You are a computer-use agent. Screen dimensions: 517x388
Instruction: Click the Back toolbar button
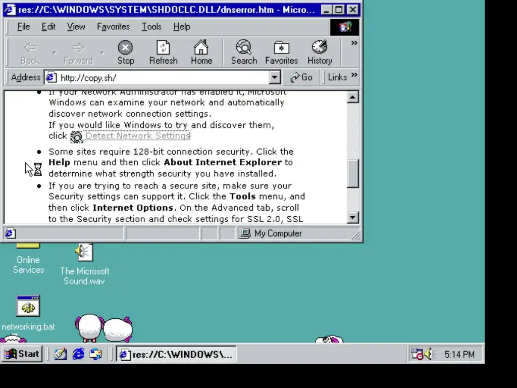30,53
